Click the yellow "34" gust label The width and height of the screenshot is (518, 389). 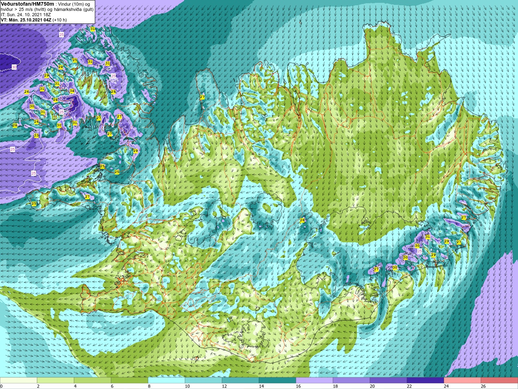(x=72, y=91)
